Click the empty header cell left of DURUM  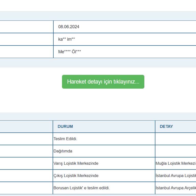pyautogui.click(x=26, y=127)
